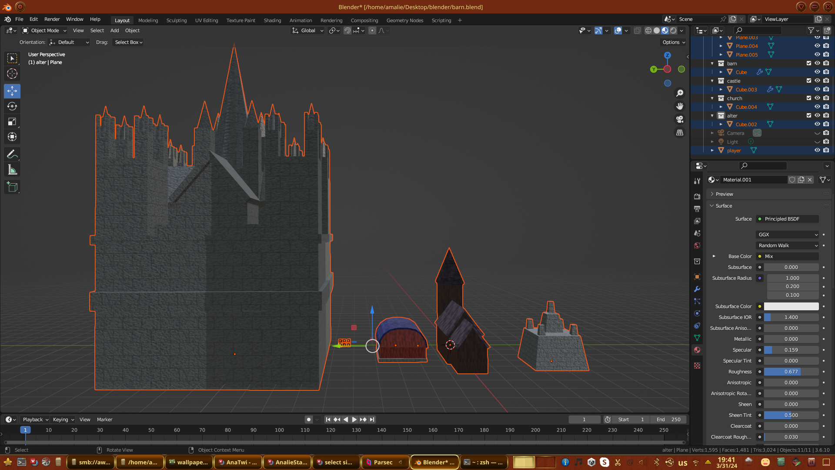Open the GGX distribution dropdown

coord(788,235)
